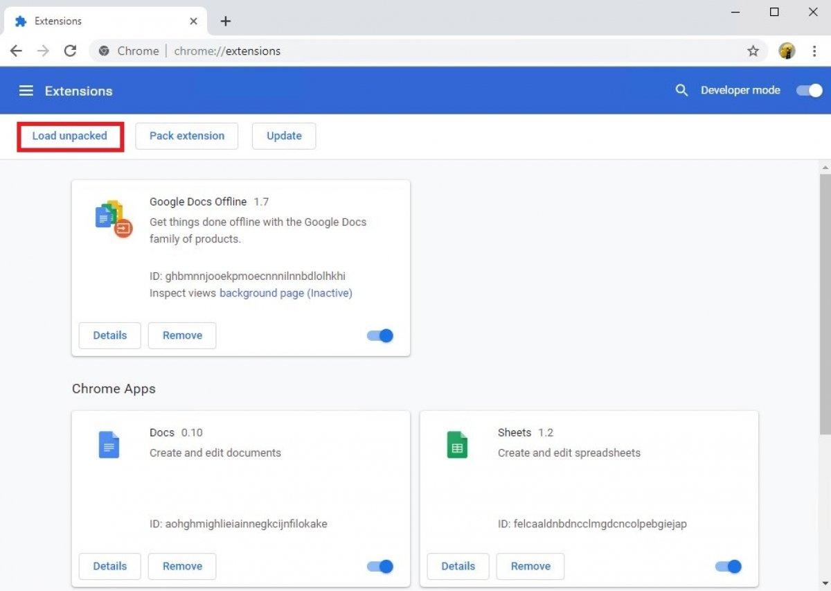The height and width of the screenshot is (591, 831).
Task: Click the Load unpacked button
Action: [70, 136]
